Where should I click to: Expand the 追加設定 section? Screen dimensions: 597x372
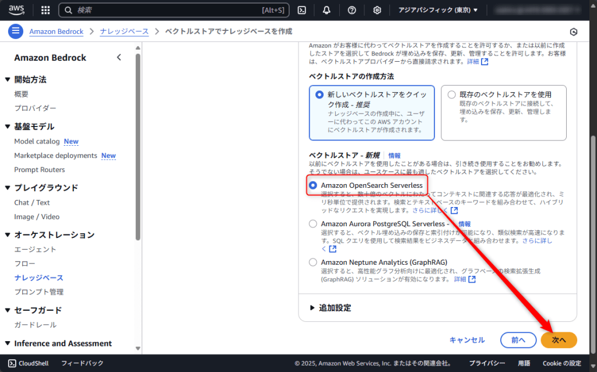331,308
